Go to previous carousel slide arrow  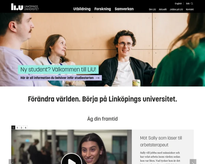point(12,162)
